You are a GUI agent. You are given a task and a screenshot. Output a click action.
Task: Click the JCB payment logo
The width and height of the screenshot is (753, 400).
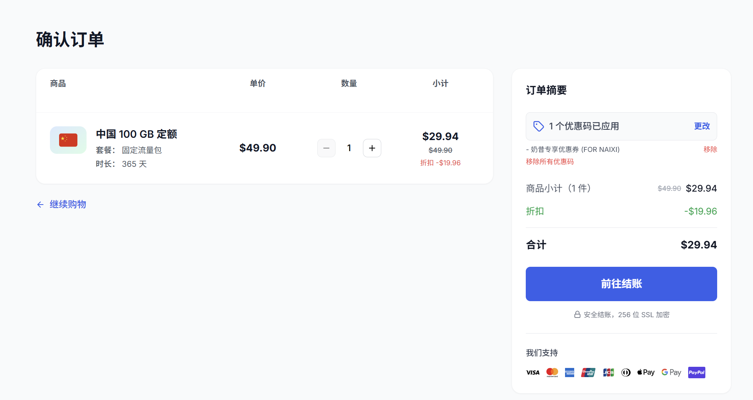point(609,373)
